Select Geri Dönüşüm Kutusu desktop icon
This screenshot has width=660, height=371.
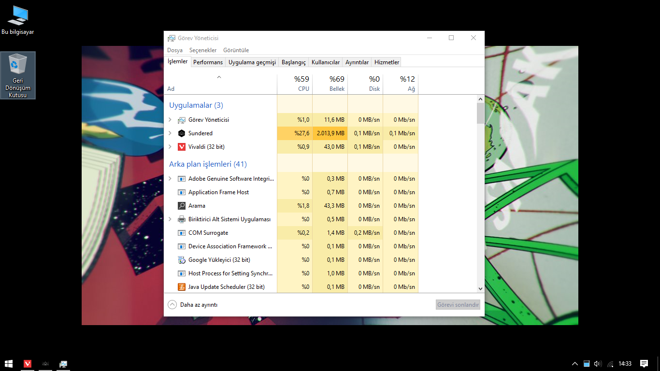18,75
